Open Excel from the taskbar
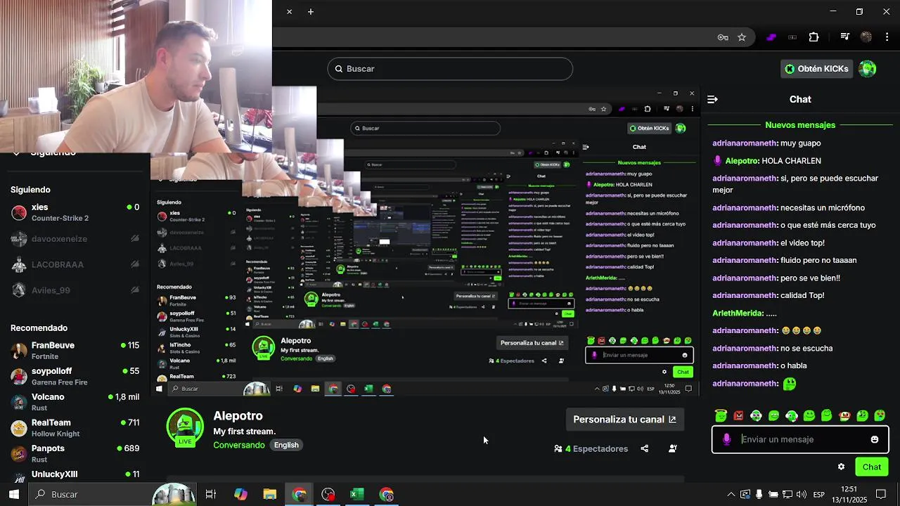900x506 pixels. [356, 494]
